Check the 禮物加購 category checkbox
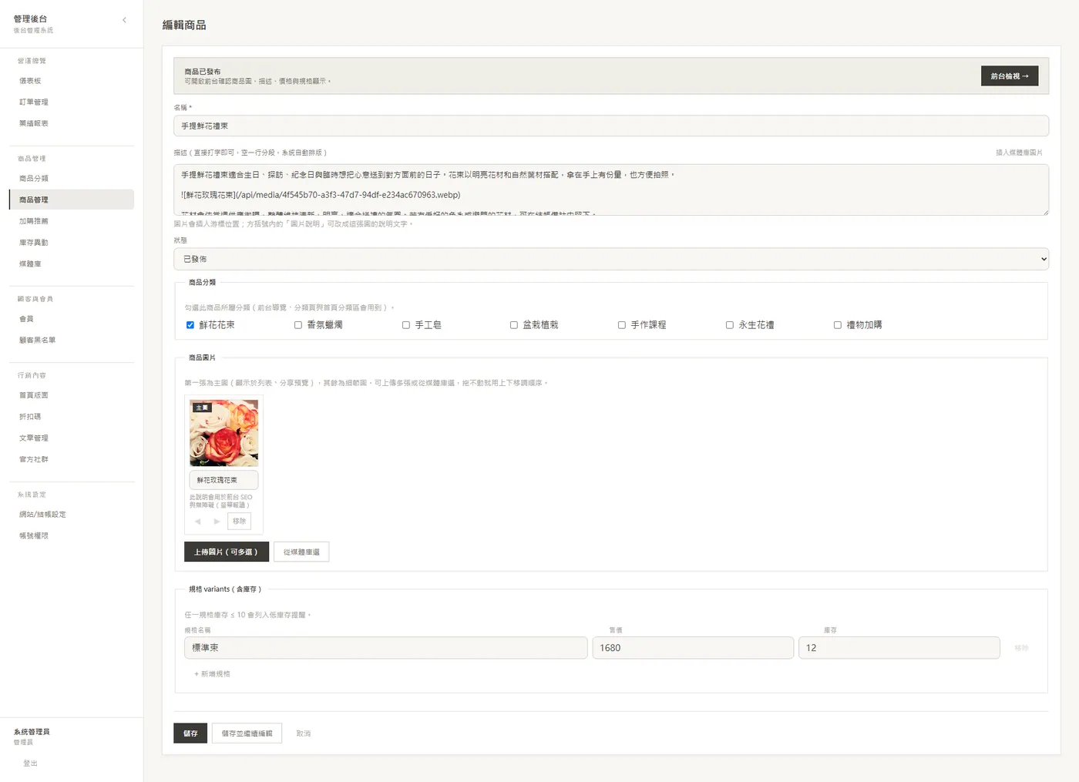The width and height of the screenshot is (1079, 782). 838,325
